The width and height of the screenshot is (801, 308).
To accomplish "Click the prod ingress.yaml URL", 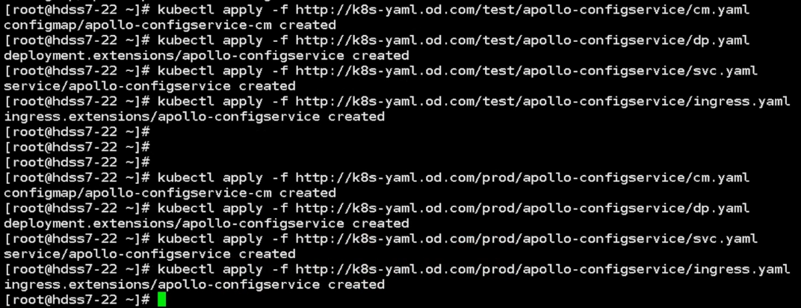I will point(542,269).
